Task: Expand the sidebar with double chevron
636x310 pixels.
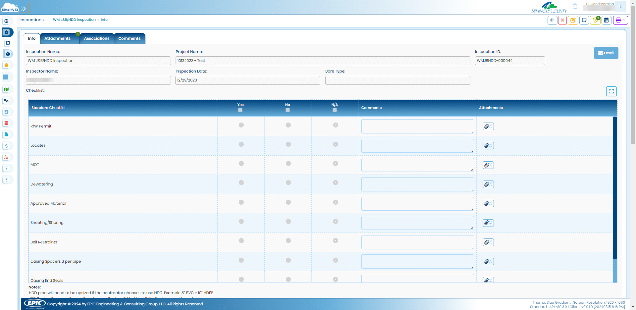Action: 24,9
